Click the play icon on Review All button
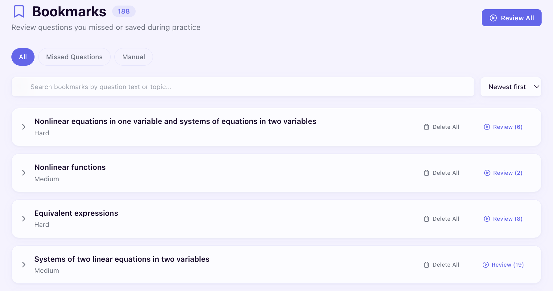 coord(494,18)
